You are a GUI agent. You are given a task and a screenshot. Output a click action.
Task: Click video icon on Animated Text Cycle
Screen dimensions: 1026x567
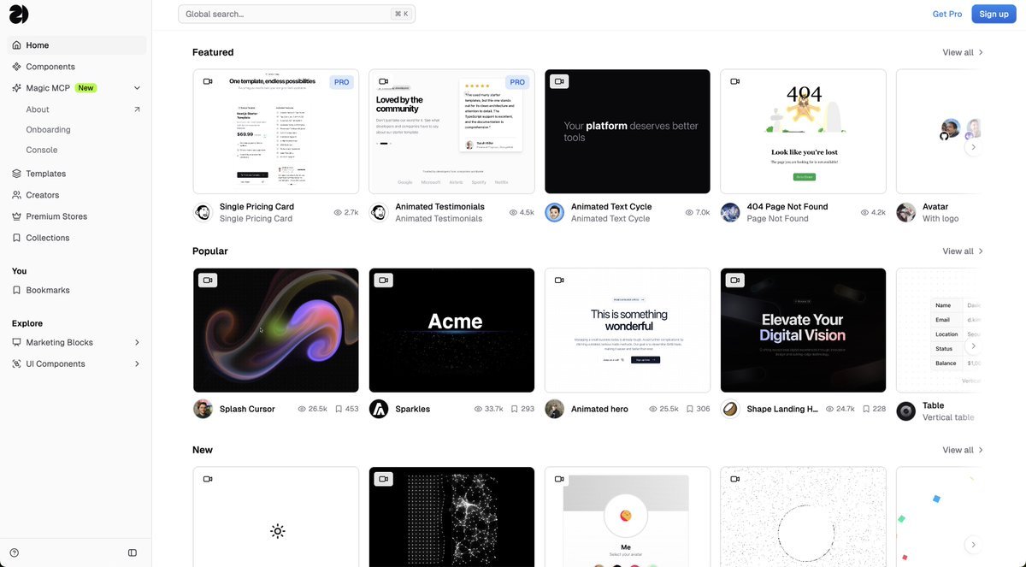[x=559, y=82]
